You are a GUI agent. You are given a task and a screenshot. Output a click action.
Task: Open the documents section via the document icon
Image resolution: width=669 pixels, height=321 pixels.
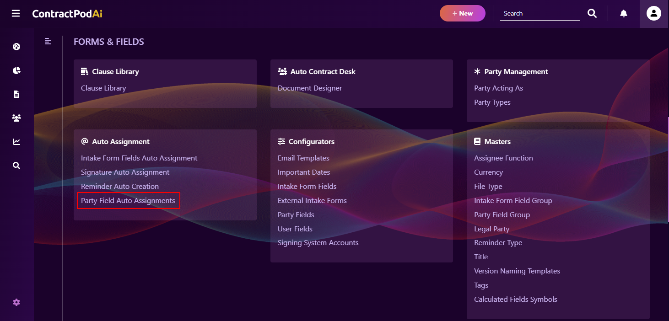coord(16,94)
